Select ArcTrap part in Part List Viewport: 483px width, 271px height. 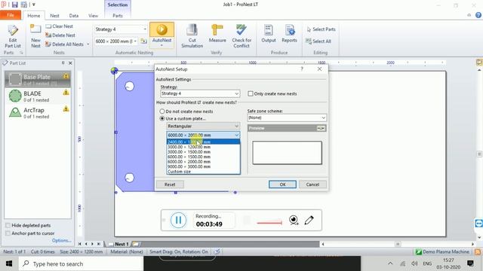38,113
